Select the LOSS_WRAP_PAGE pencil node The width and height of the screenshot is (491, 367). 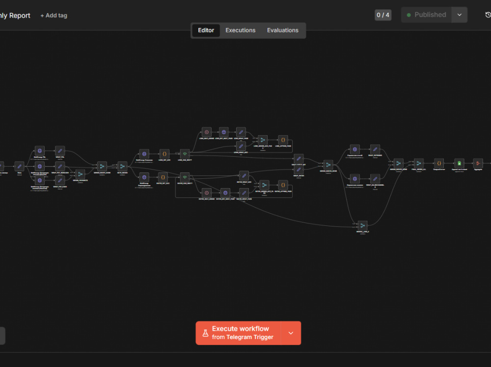click(241, 132)
